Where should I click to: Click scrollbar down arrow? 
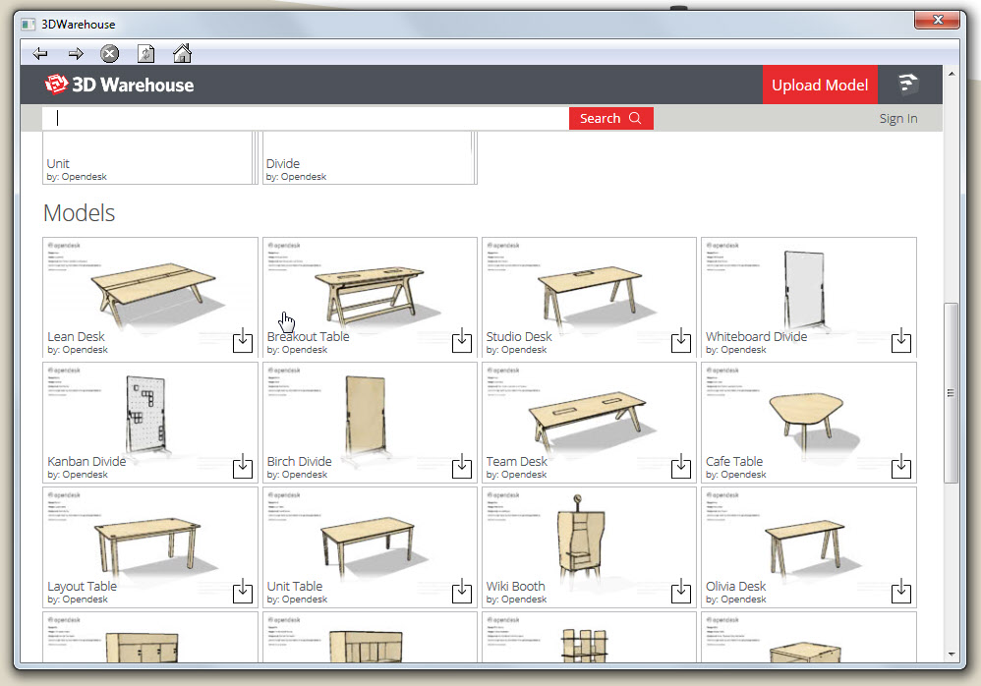tap(951, 655)
